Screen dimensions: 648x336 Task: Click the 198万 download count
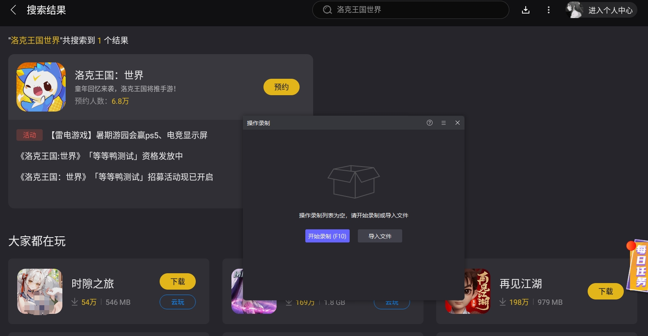tap(519, 302)
